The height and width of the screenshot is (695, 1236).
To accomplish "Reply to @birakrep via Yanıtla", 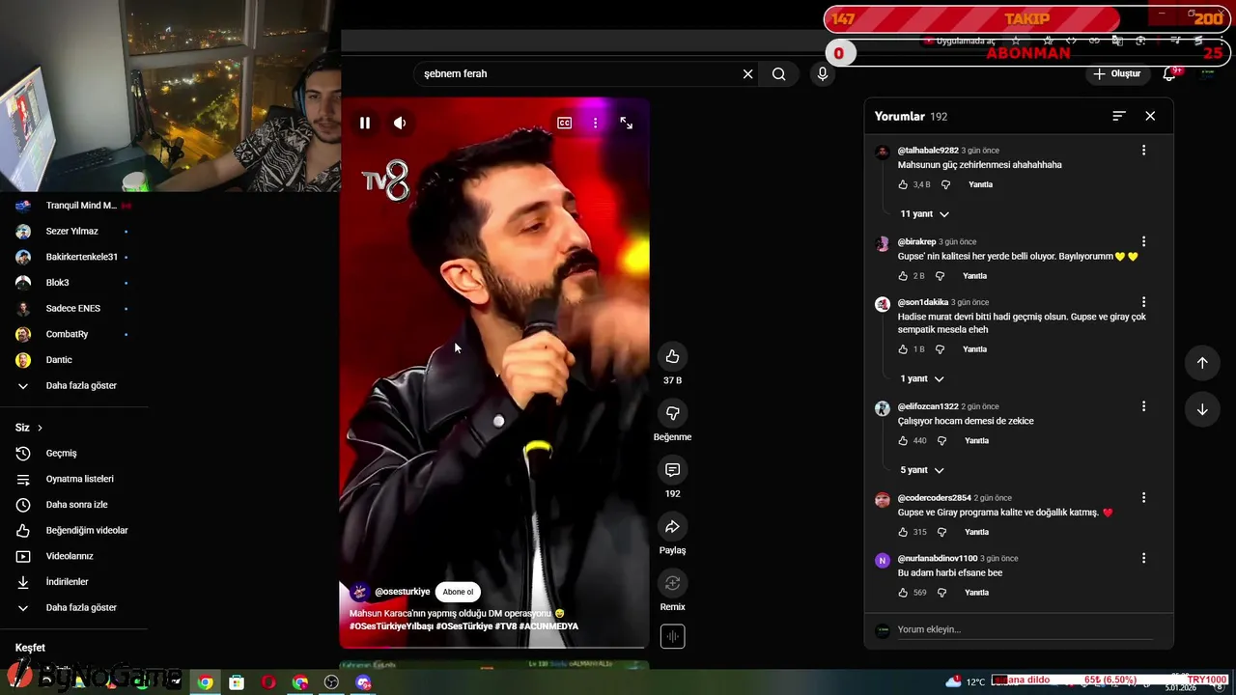I will (x=974, y=276).
